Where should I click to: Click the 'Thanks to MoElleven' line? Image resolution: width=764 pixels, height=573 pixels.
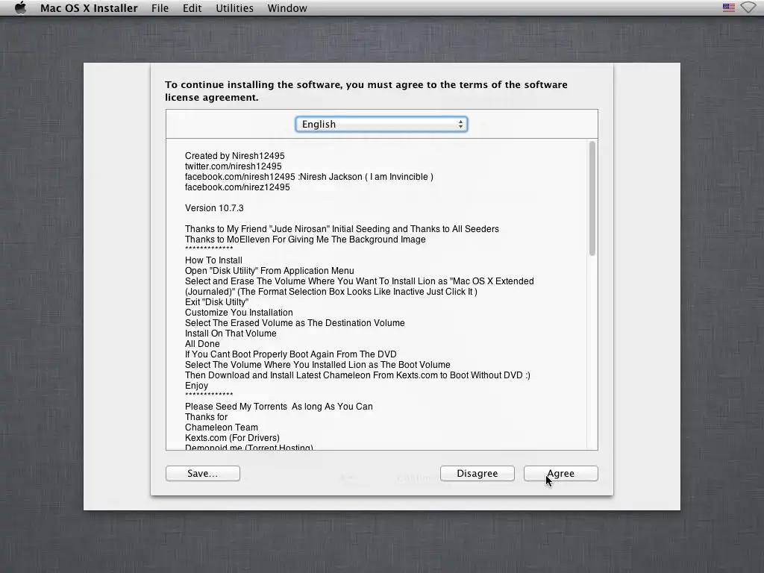pyautogui.click(x=305, y=239)
